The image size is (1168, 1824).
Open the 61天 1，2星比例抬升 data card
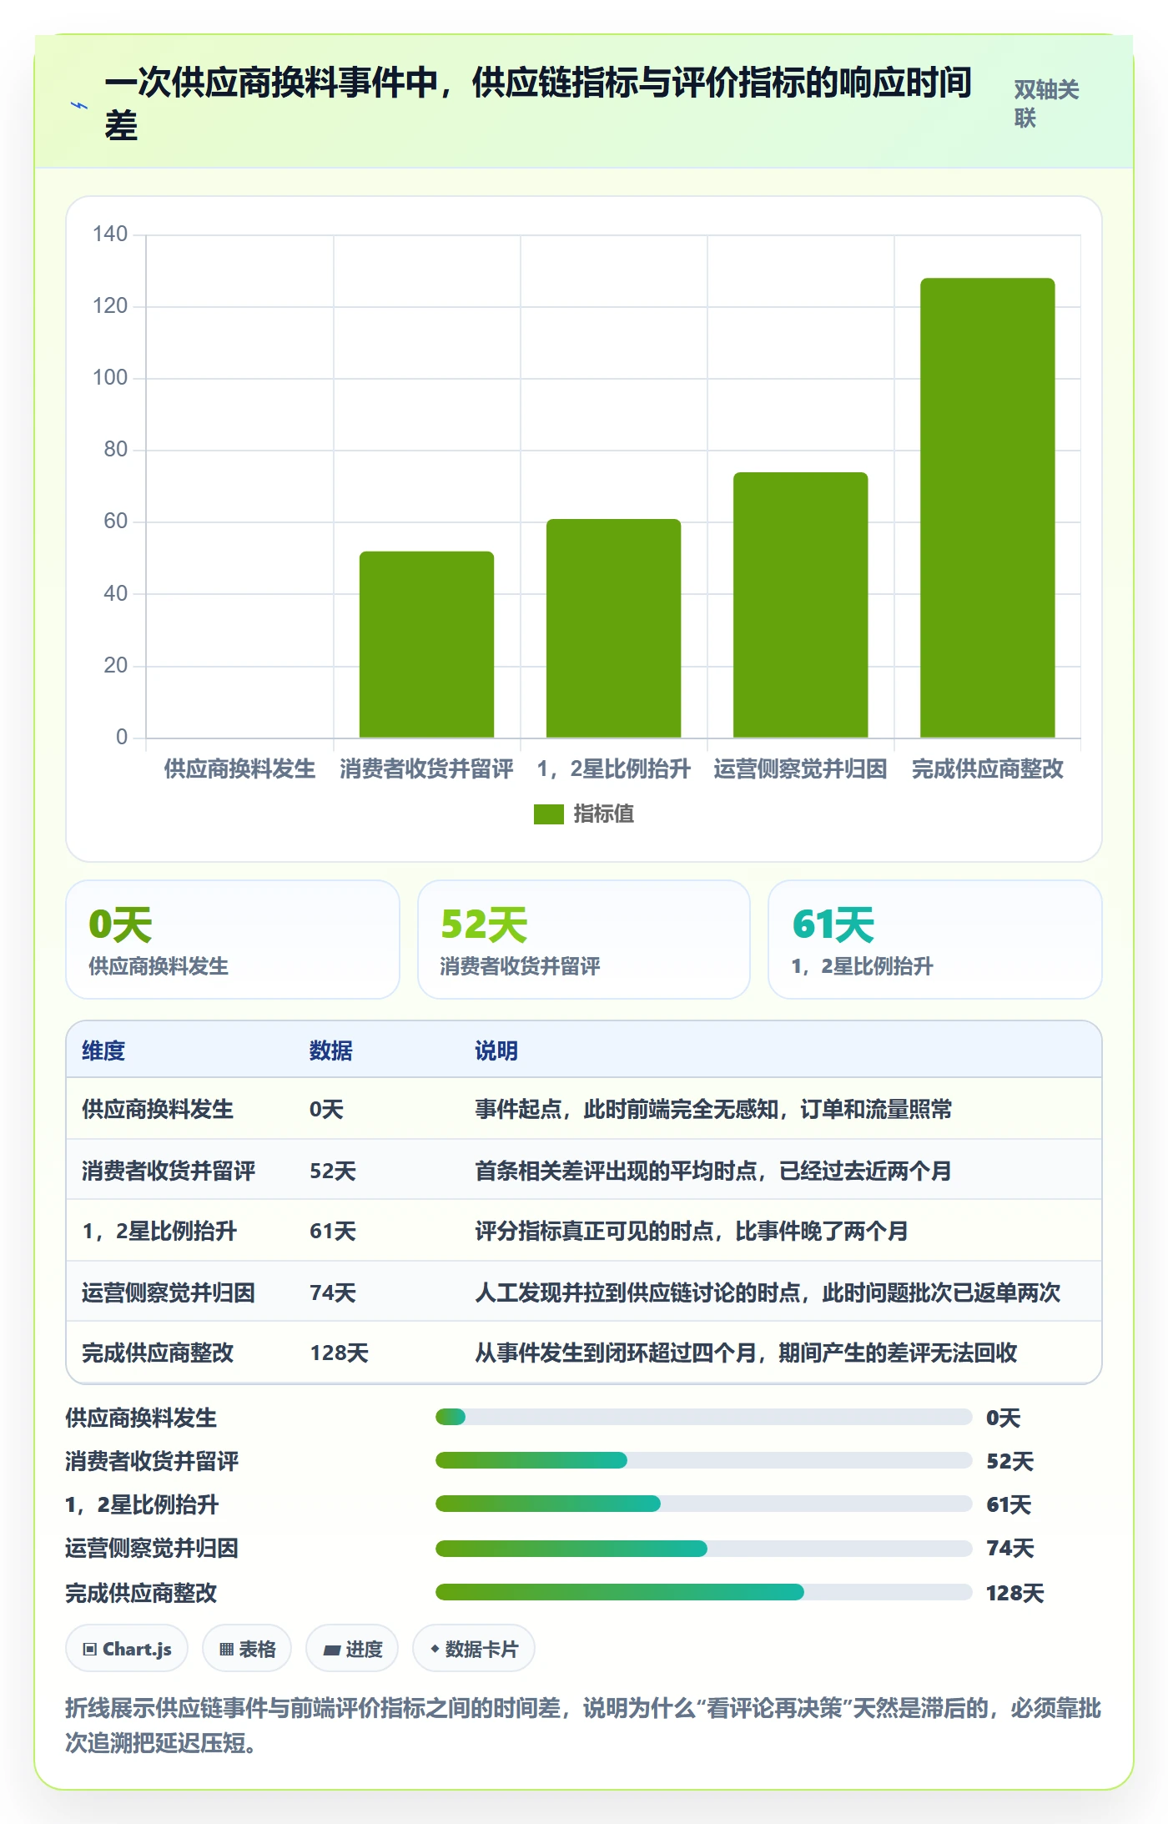(x=935, y=940)
